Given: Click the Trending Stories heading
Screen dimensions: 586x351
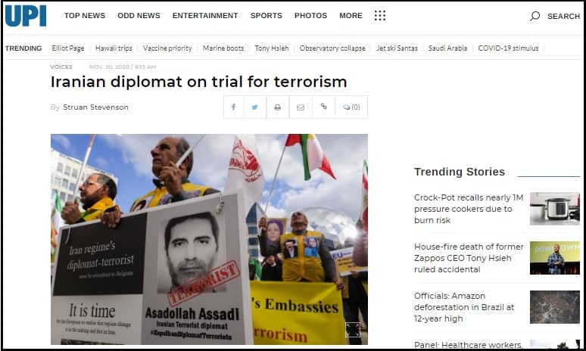Looking at the screenshot, I should 460,172.
